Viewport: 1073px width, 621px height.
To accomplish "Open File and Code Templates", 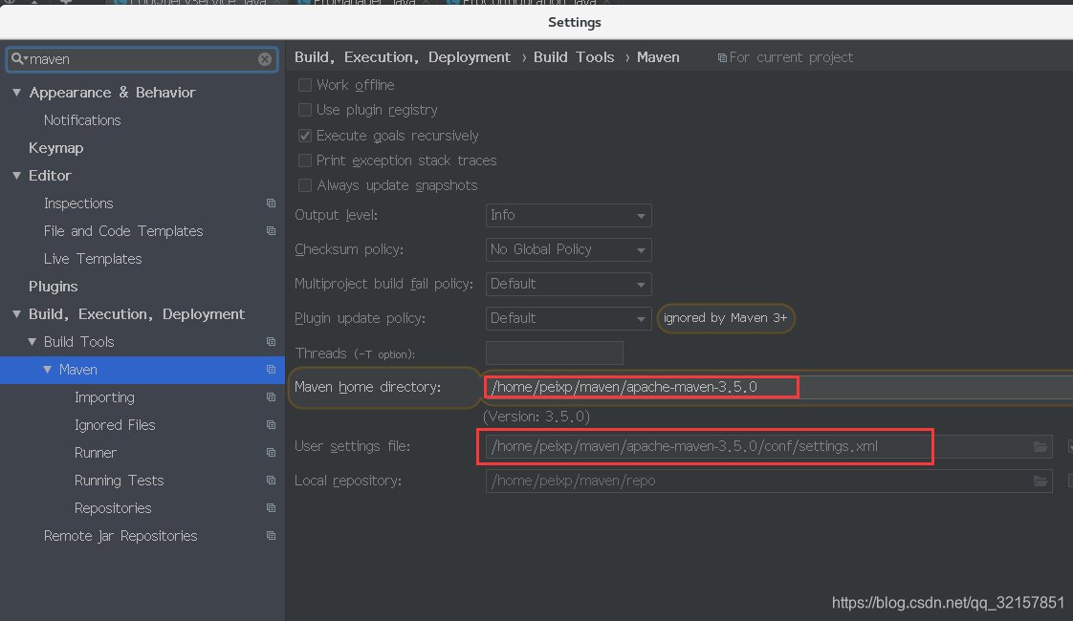I will pyautogui.click(x=123, y=231).
